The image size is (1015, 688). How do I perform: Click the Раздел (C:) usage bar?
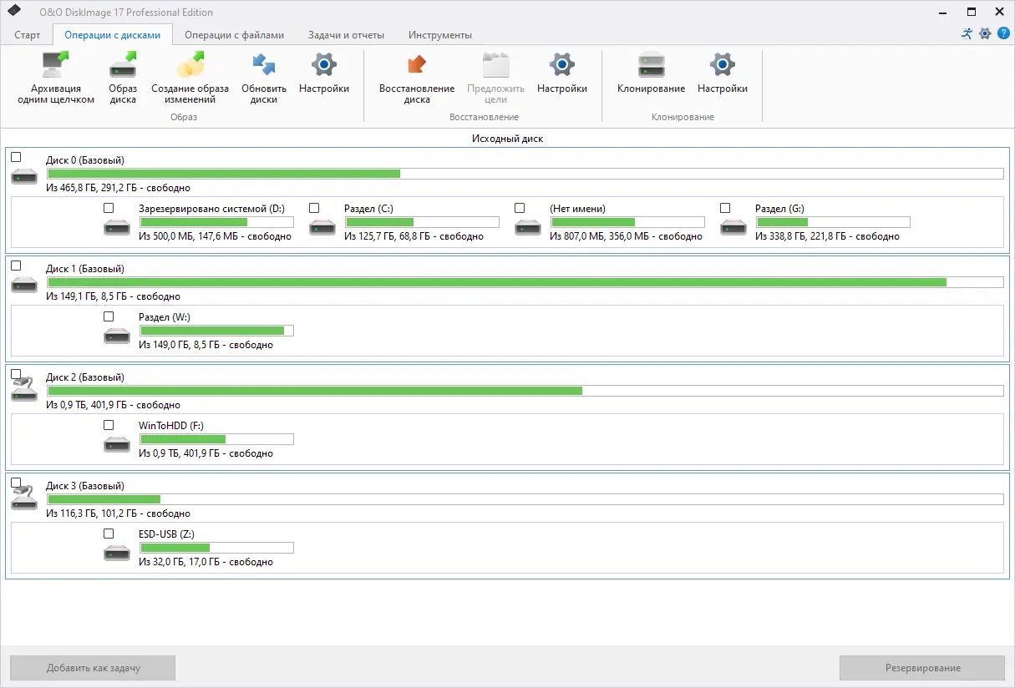(x=422, y=222)
